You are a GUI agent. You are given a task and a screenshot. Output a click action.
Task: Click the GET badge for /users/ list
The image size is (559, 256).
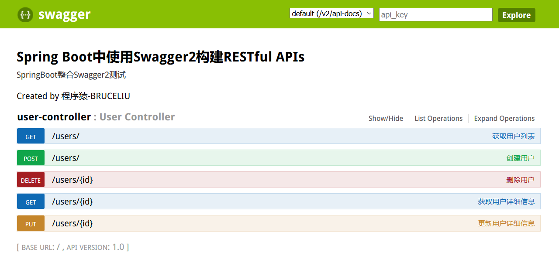(31, 136)
